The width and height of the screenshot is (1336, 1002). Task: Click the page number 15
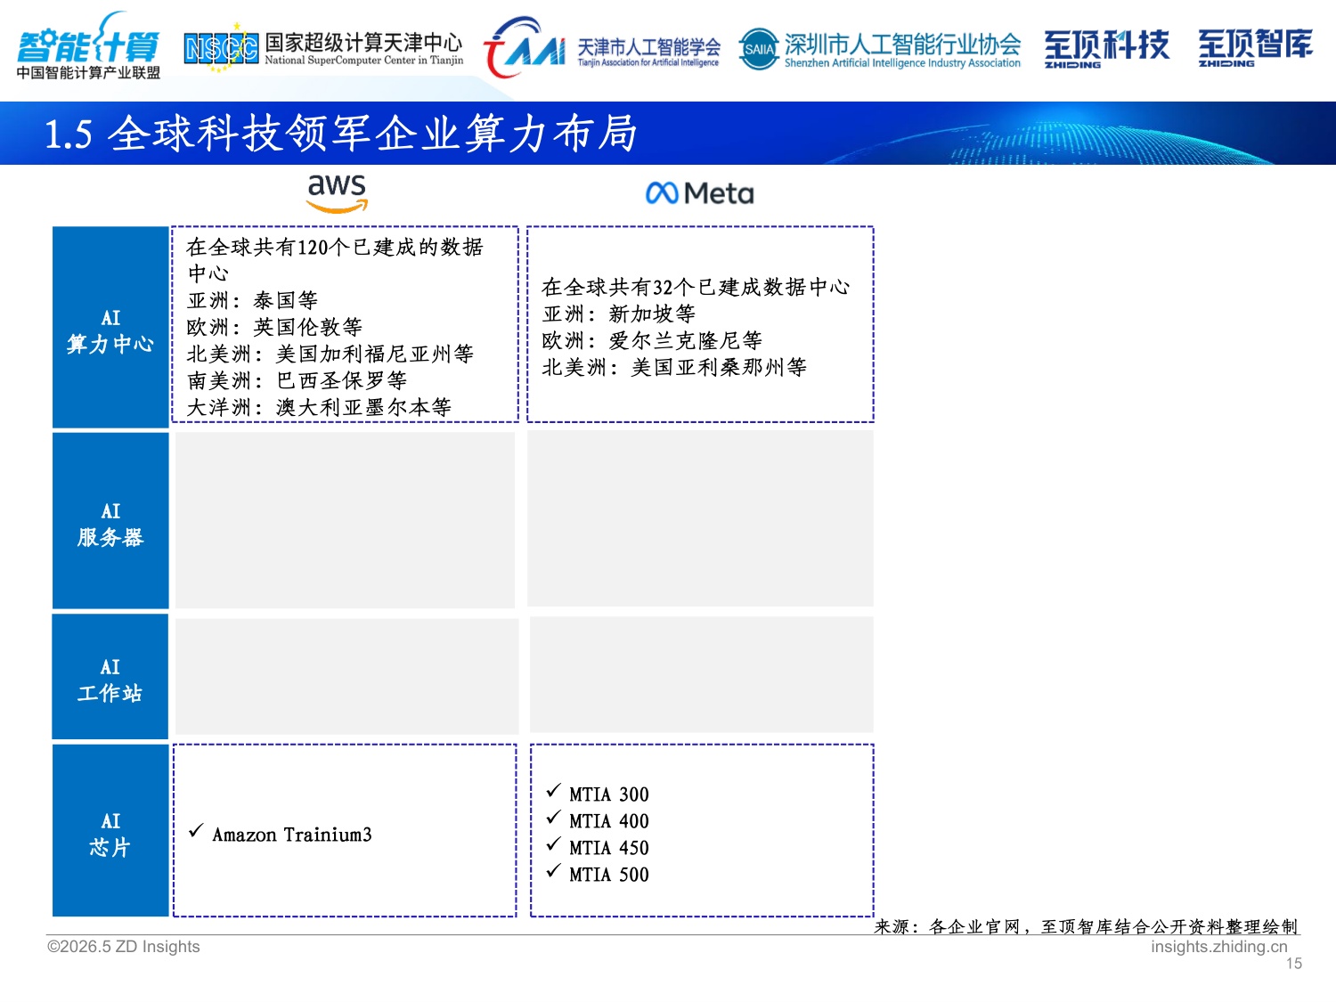[x=1294, y=964]
